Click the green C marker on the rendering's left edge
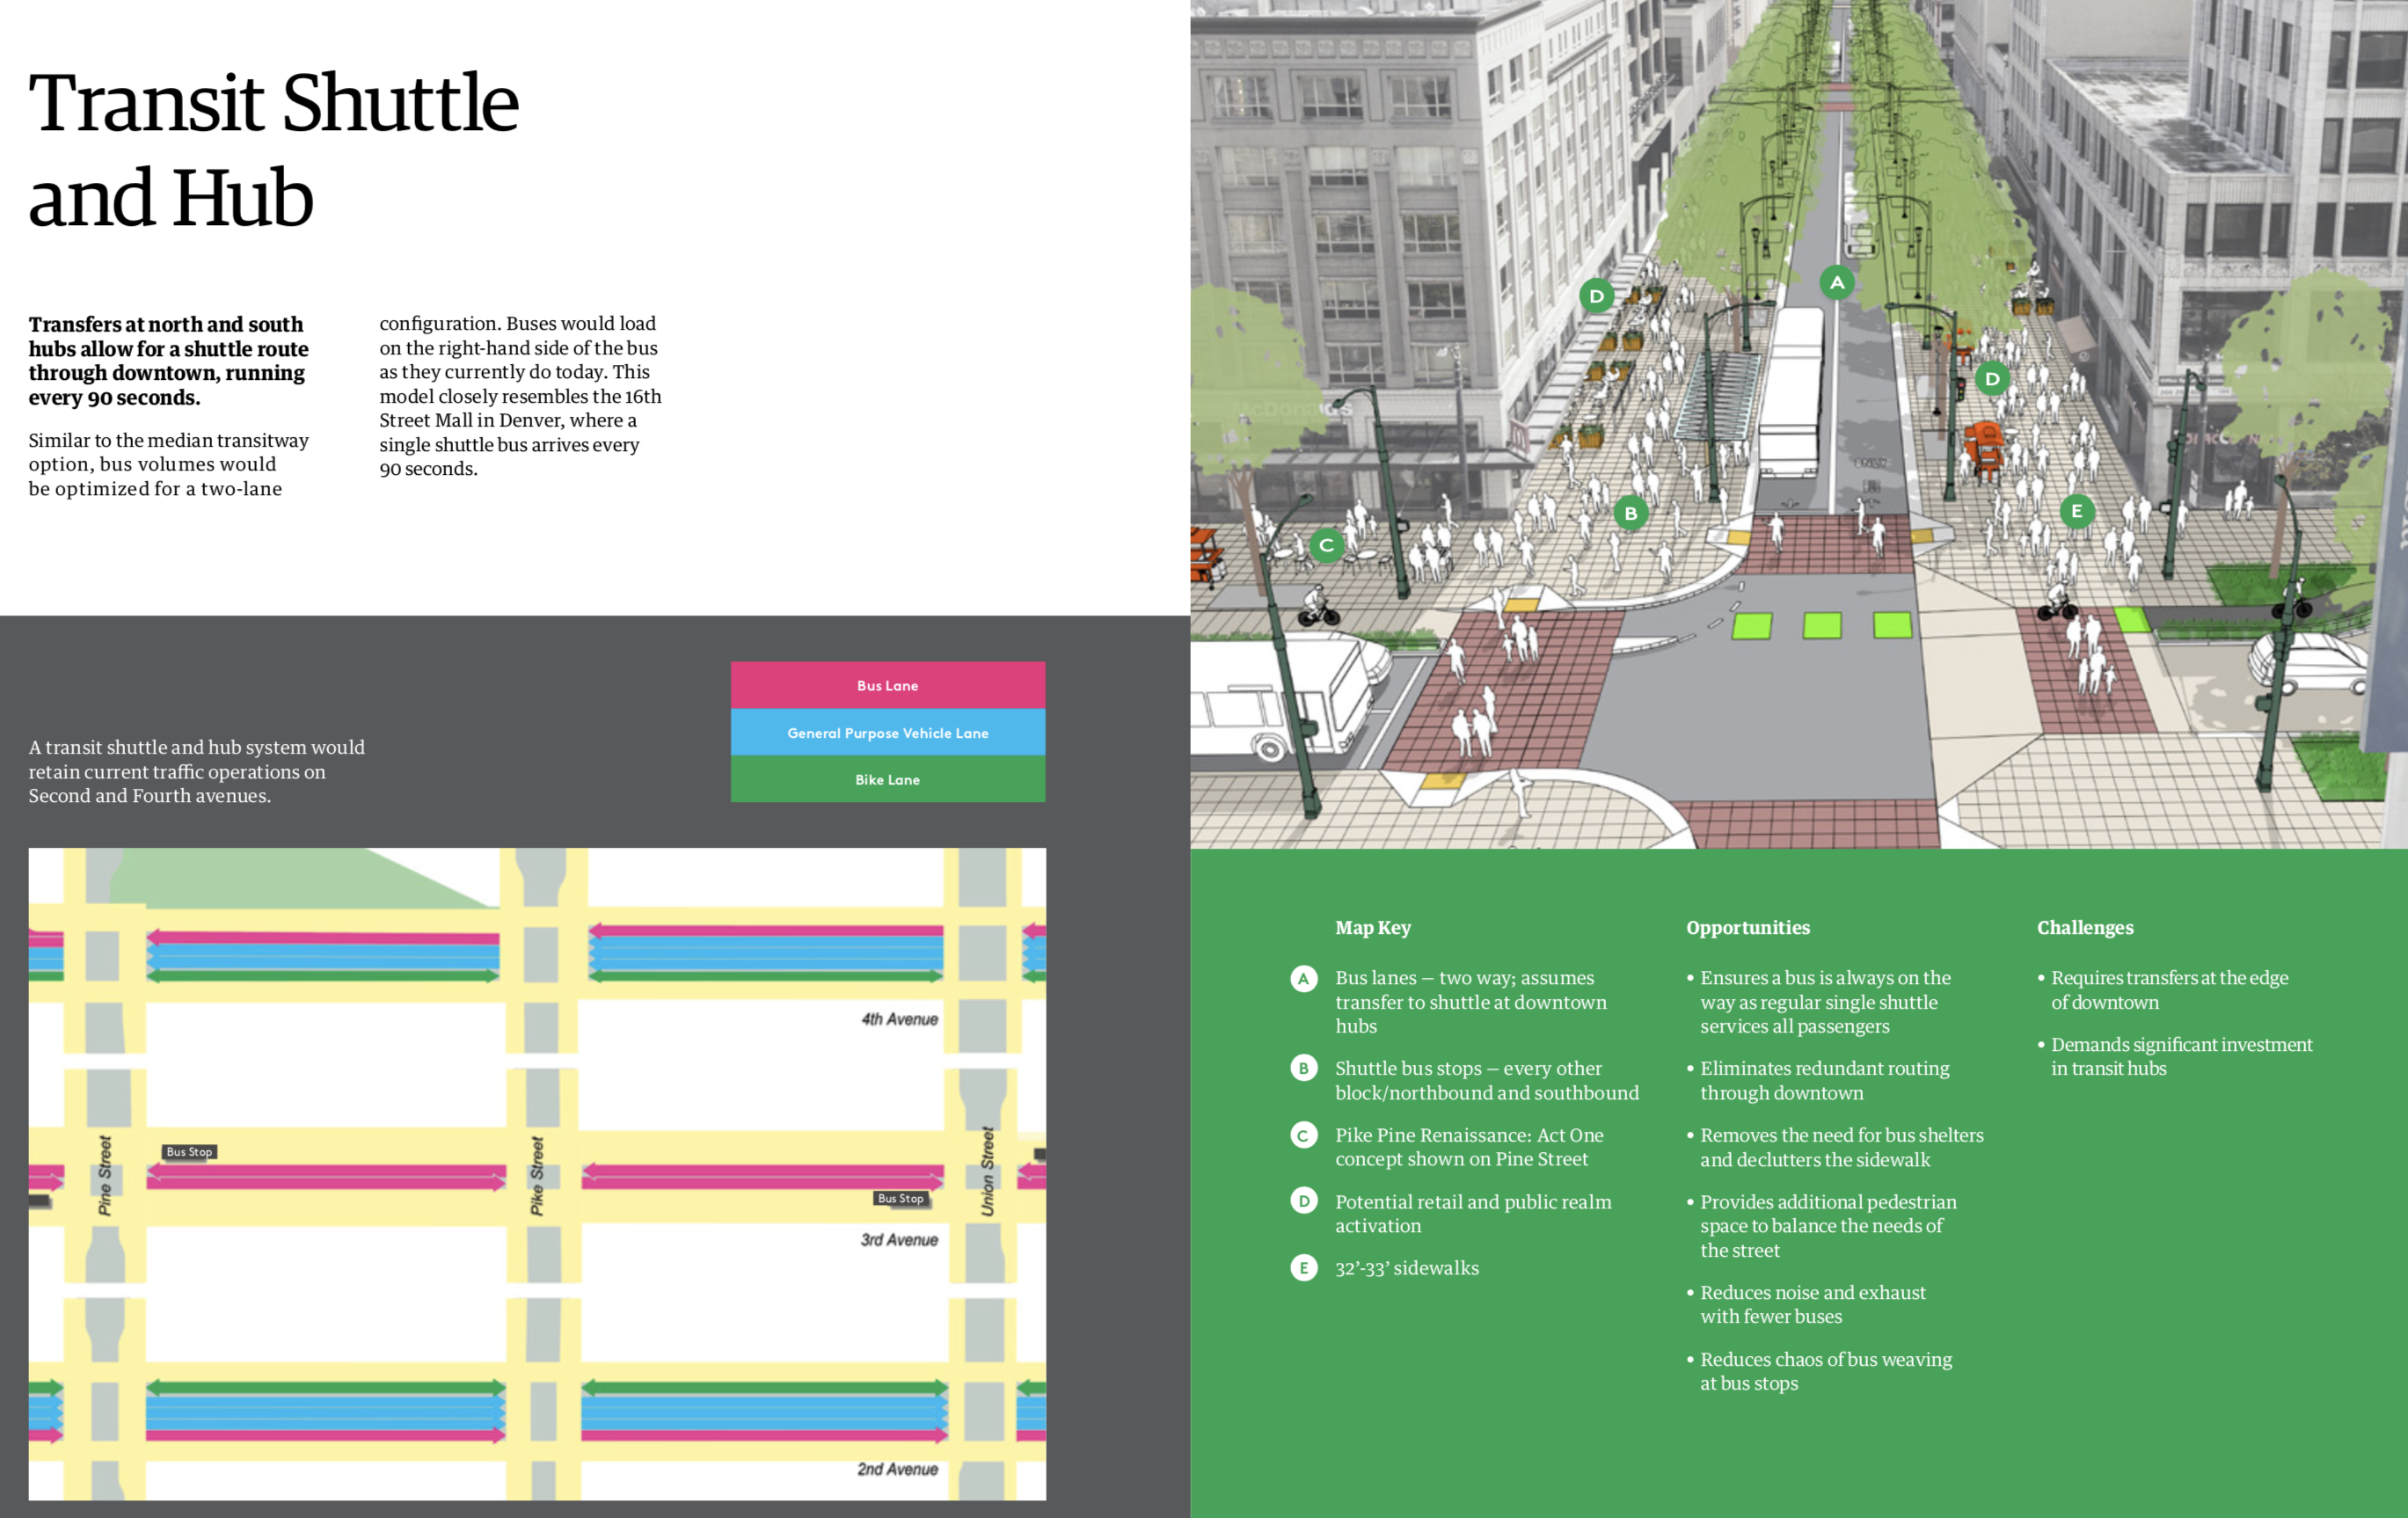Image resolution: width=2408 pixels, height=1518 pixels. (1326, 545)
